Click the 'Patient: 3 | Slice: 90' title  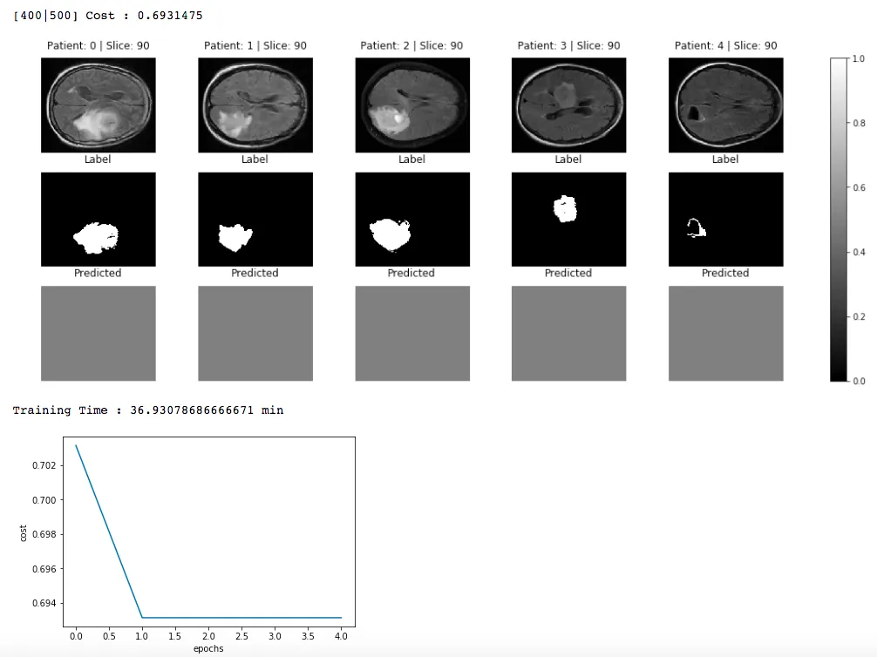coord(568,45)
